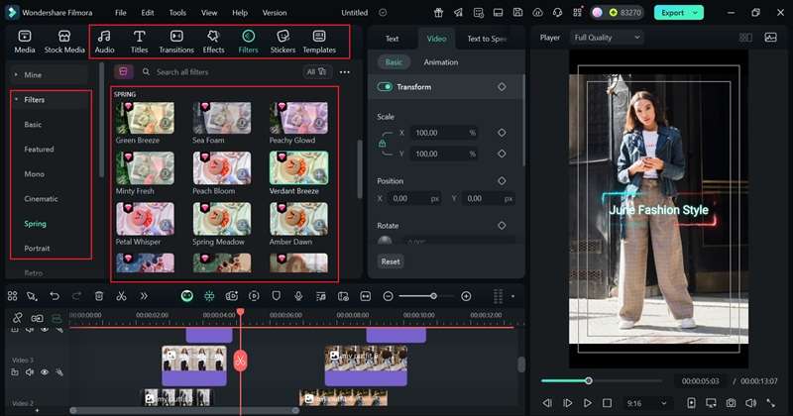Viewport: 793px width, 416px height.
Task: Select the Peach Bloom filter thumbnail
Action: pyautogui.click(x=221, y=168)
